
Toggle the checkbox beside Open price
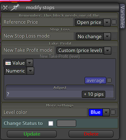coord(114,22)
